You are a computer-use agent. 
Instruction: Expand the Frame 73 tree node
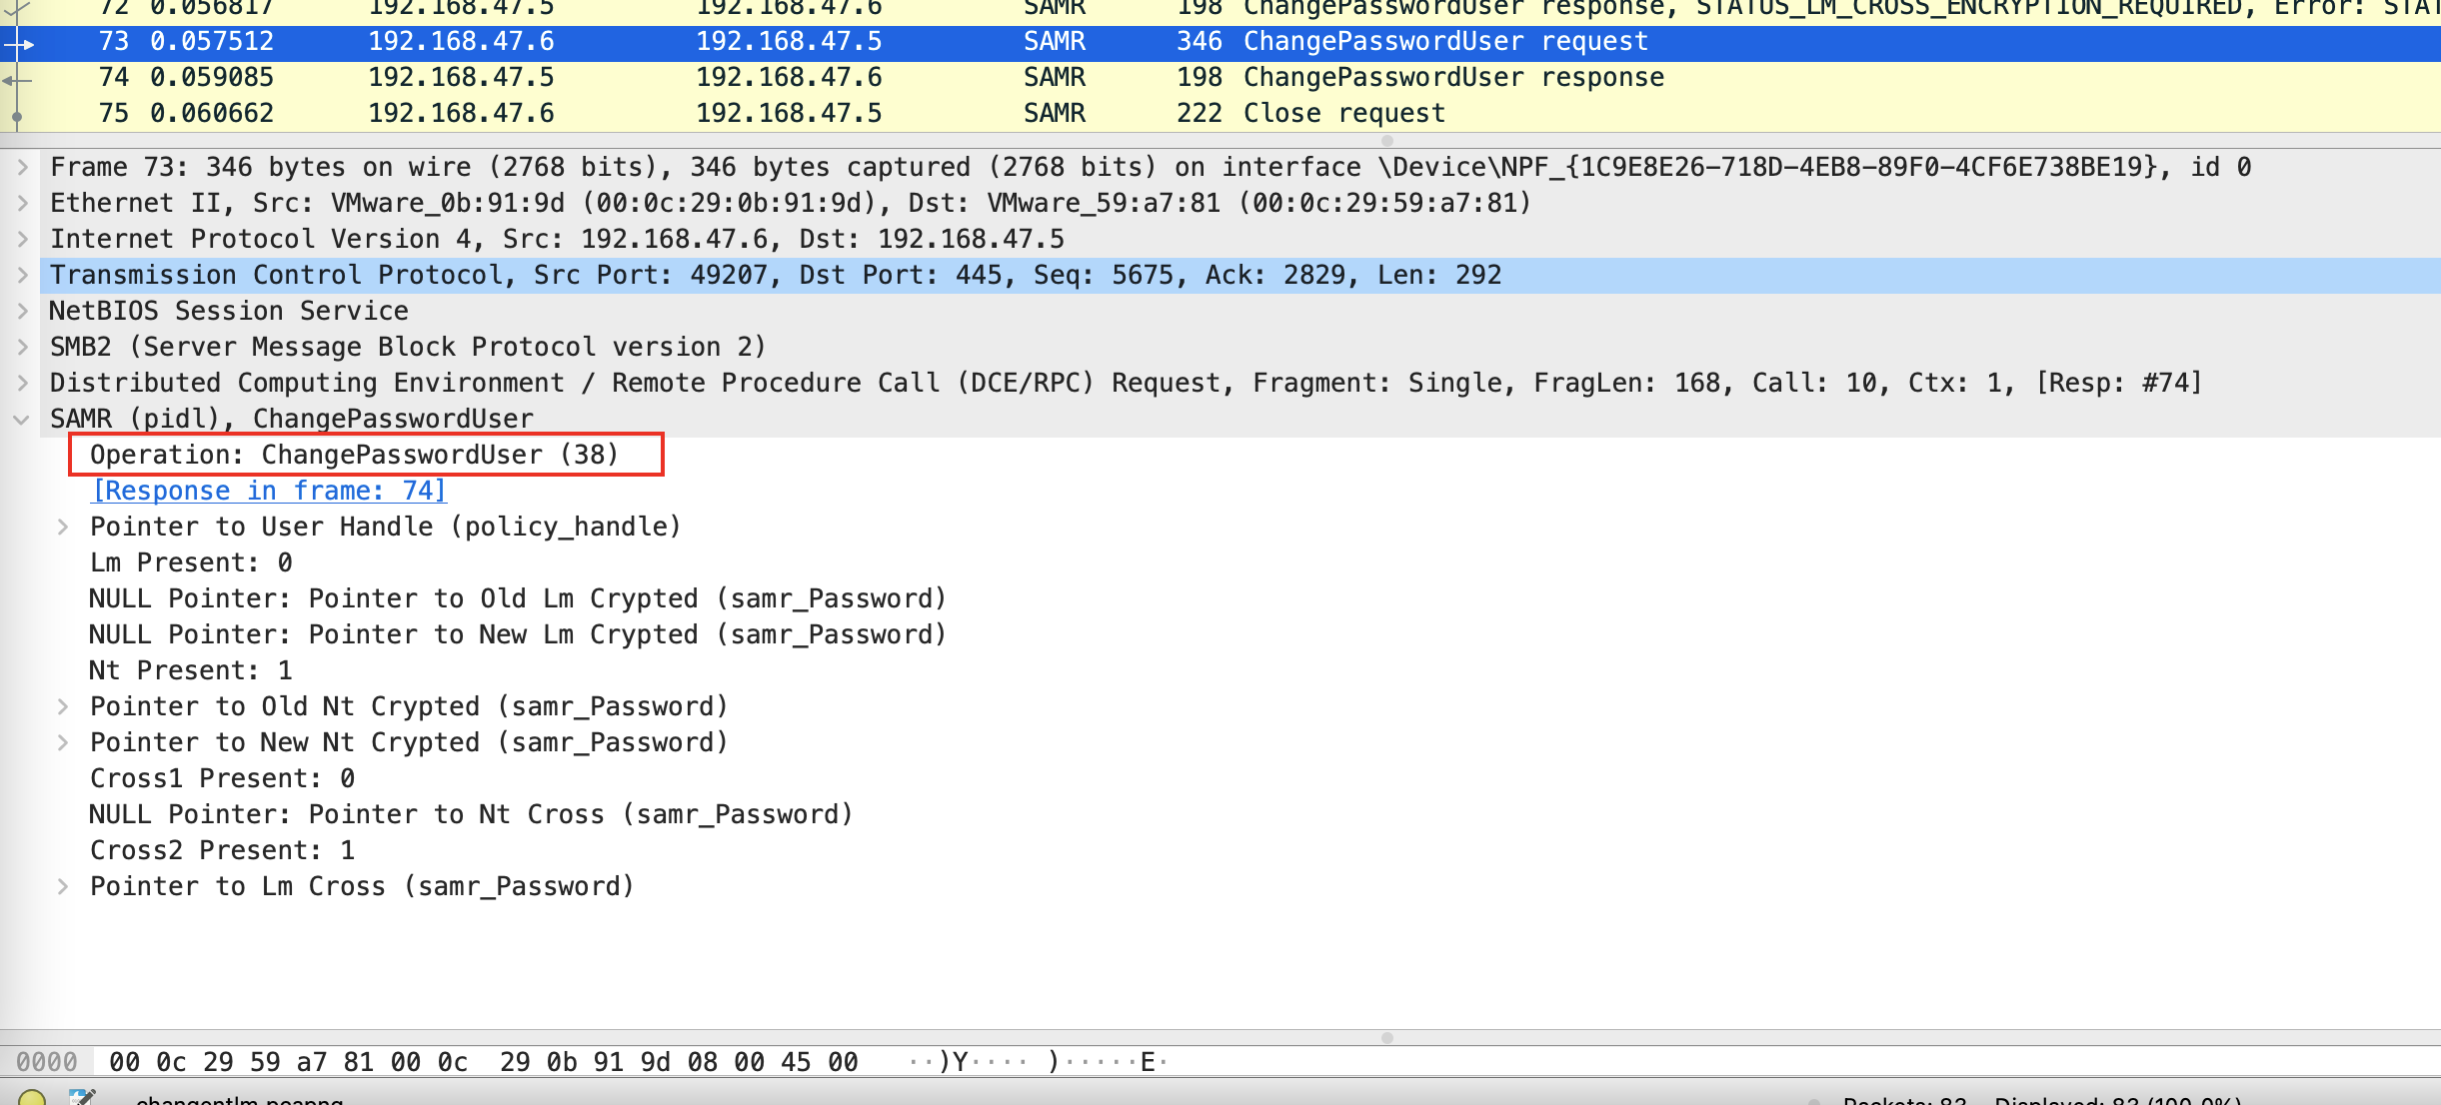pyautogui.click(x=22, y=167)
